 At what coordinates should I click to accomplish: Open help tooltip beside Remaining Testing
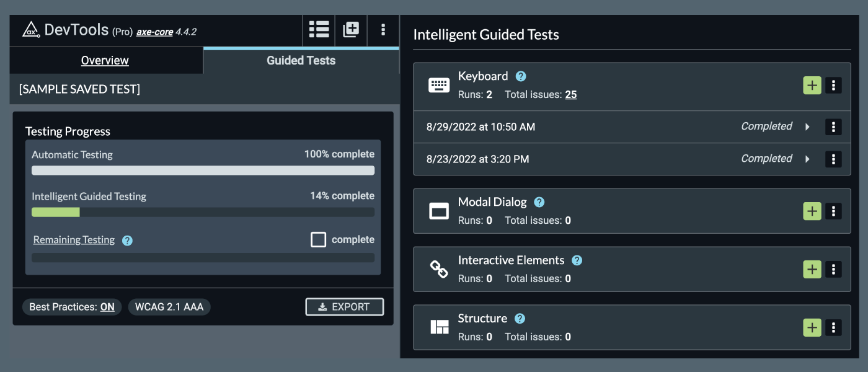pyautogui.click(x=126, y=240)
